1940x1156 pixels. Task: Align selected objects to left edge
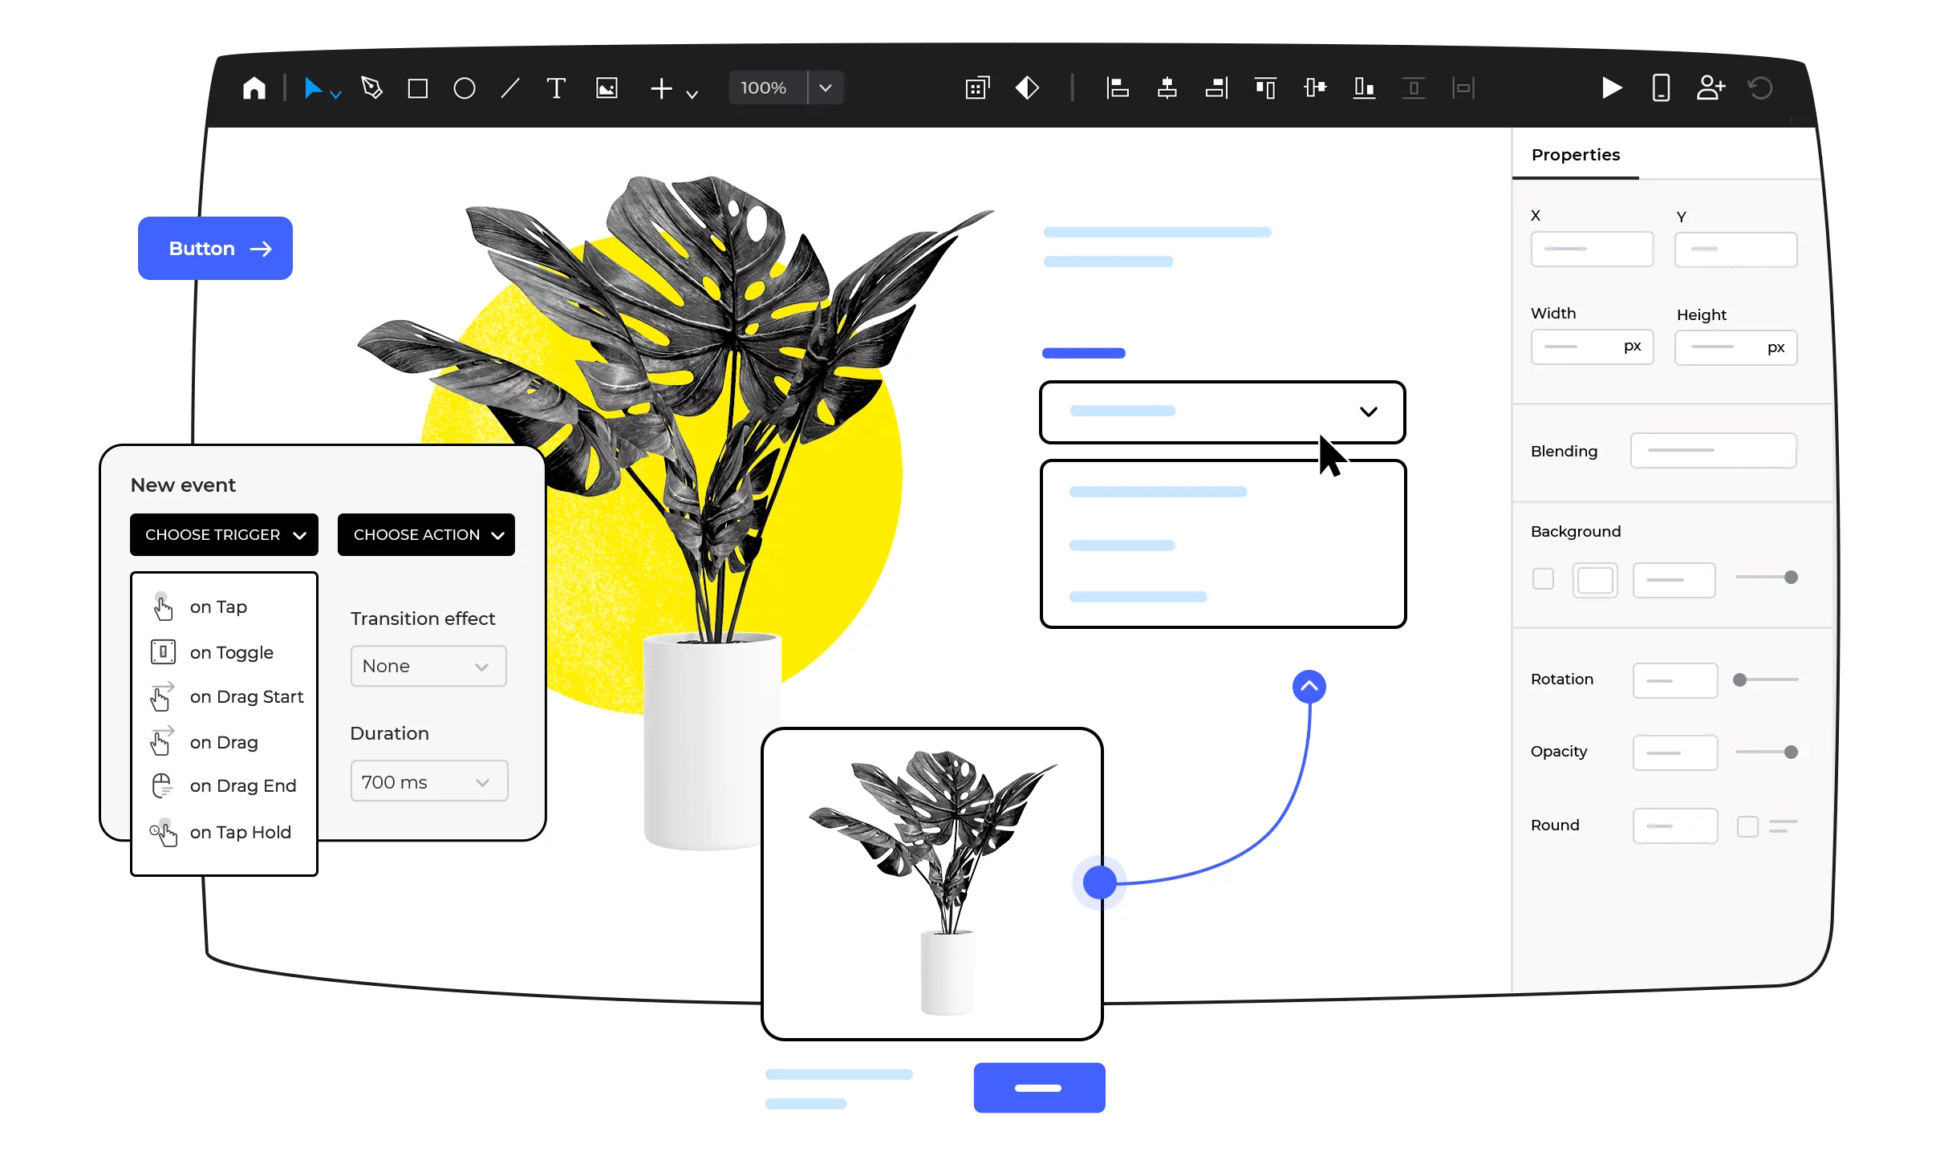[1117, 88]
